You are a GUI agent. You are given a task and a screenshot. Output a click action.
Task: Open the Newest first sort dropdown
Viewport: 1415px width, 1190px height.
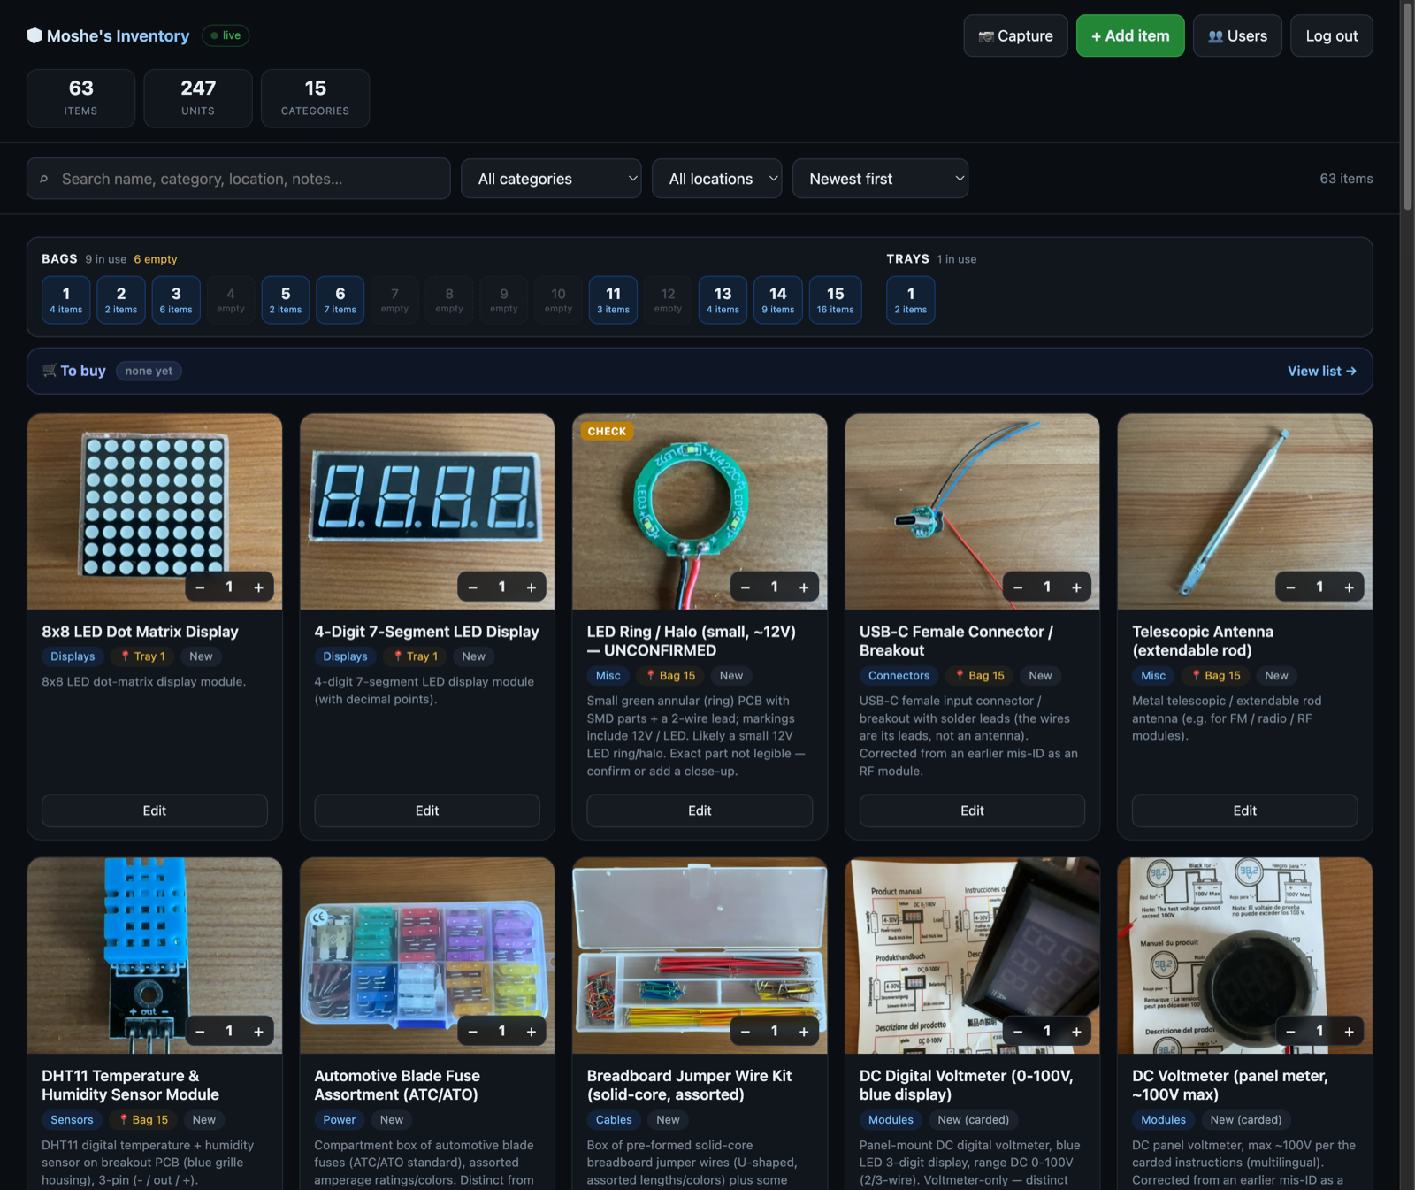click(880, 179)
